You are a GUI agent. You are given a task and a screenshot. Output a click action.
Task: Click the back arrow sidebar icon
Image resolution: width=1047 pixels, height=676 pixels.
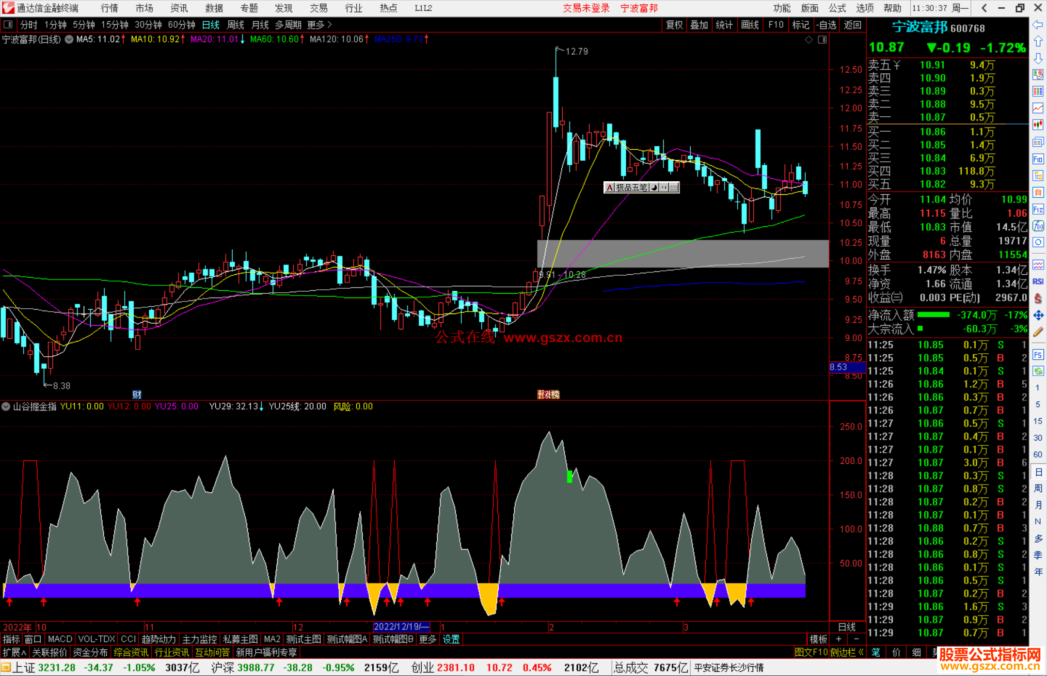(1038, 25)
